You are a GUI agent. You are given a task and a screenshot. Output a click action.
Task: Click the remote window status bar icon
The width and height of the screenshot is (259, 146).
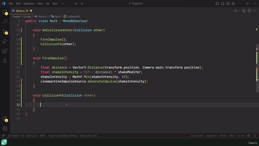point(3,136)
